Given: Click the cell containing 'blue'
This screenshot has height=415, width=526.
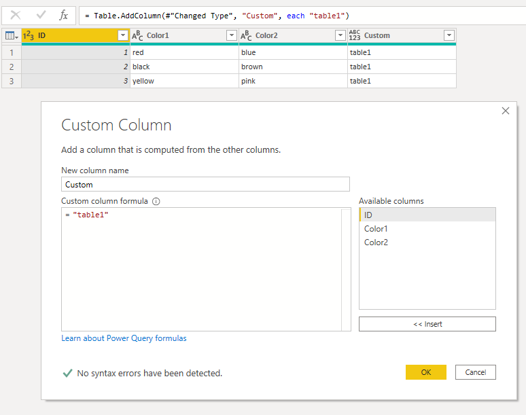Looking at the screenshot, I should click(x=293, y=52).
